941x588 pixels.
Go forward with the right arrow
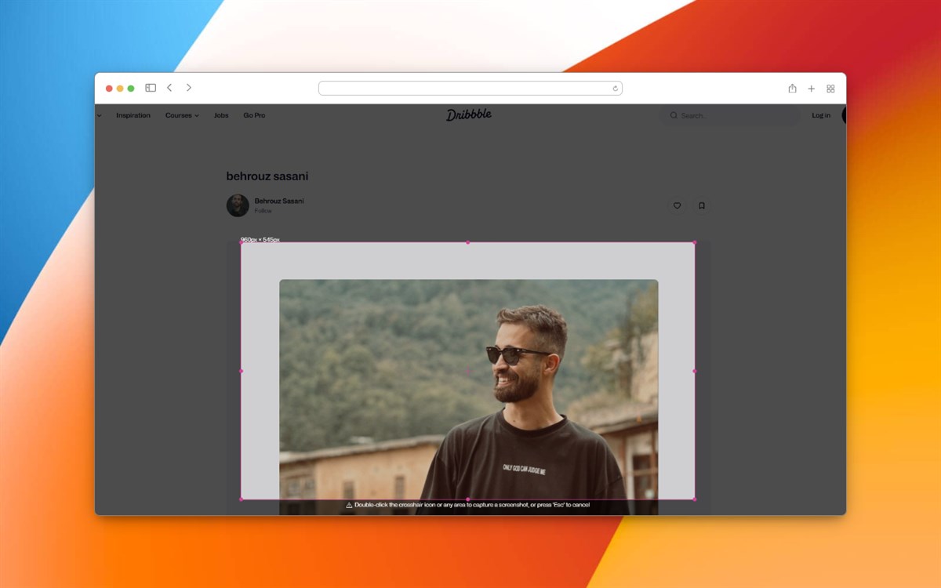(189, 88)
